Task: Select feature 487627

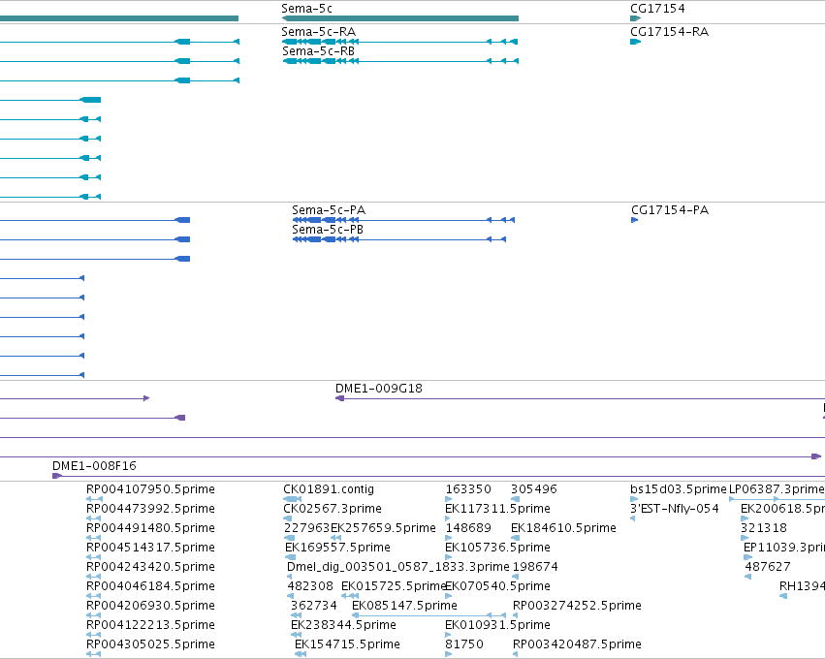Action: coord(768,566)
